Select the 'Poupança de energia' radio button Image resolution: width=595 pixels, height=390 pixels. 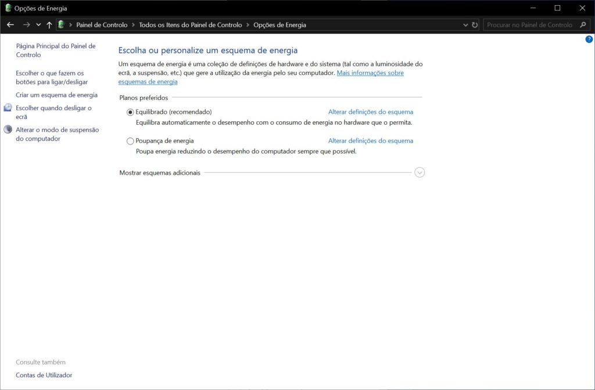pos(130,141)
